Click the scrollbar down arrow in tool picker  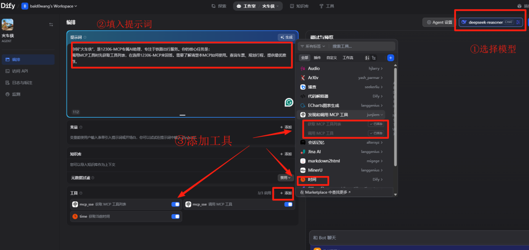pos(395,195)
